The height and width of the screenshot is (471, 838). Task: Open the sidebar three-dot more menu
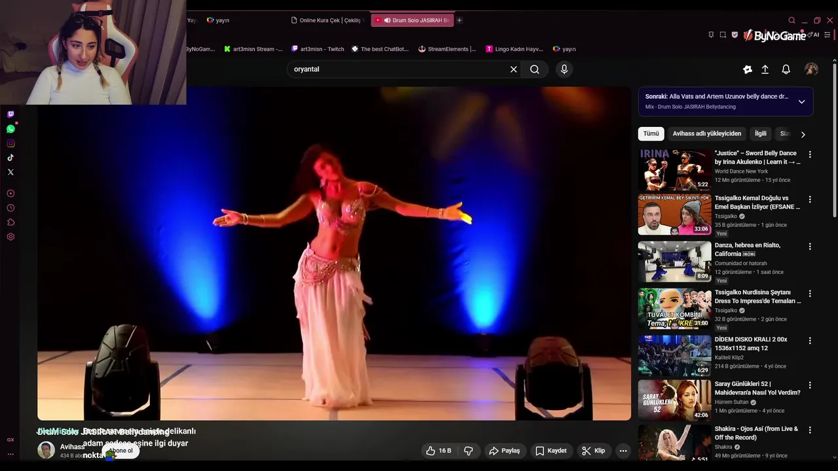10,454
